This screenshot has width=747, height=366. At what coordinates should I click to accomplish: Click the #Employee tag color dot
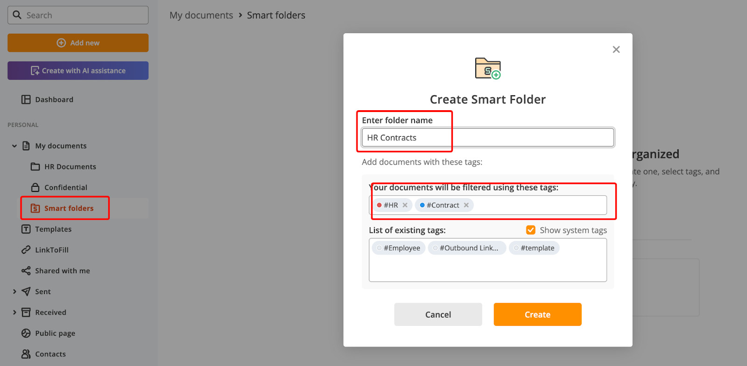pos(379,248)
